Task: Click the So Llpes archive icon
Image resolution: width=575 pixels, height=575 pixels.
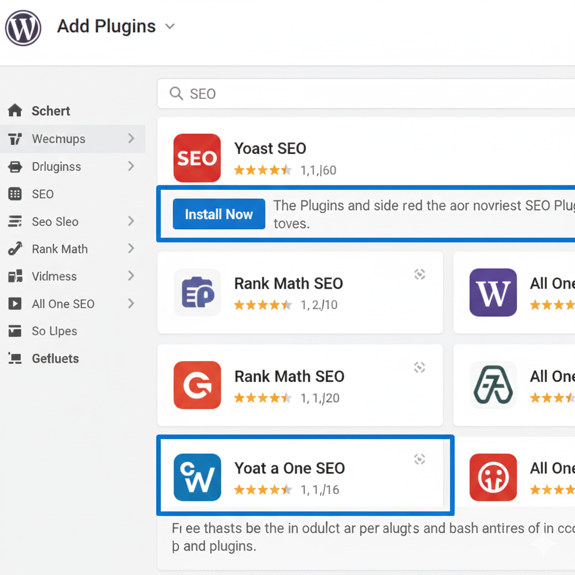Action: [x=15, y=331]
